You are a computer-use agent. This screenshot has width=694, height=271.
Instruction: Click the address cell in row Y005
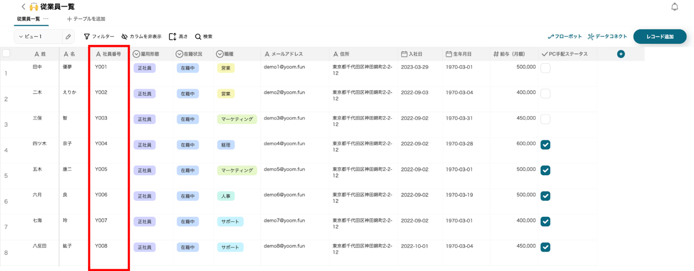coord(362,172)
